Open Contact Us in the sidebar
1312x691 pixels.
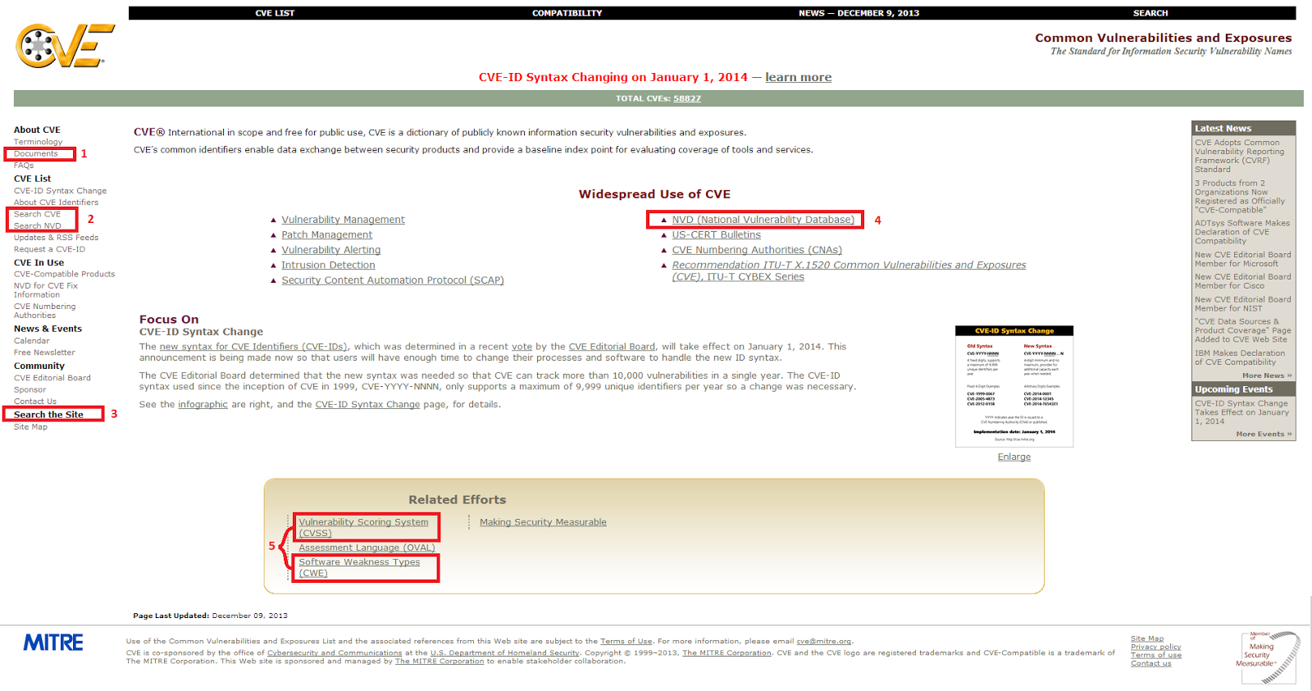35,402
